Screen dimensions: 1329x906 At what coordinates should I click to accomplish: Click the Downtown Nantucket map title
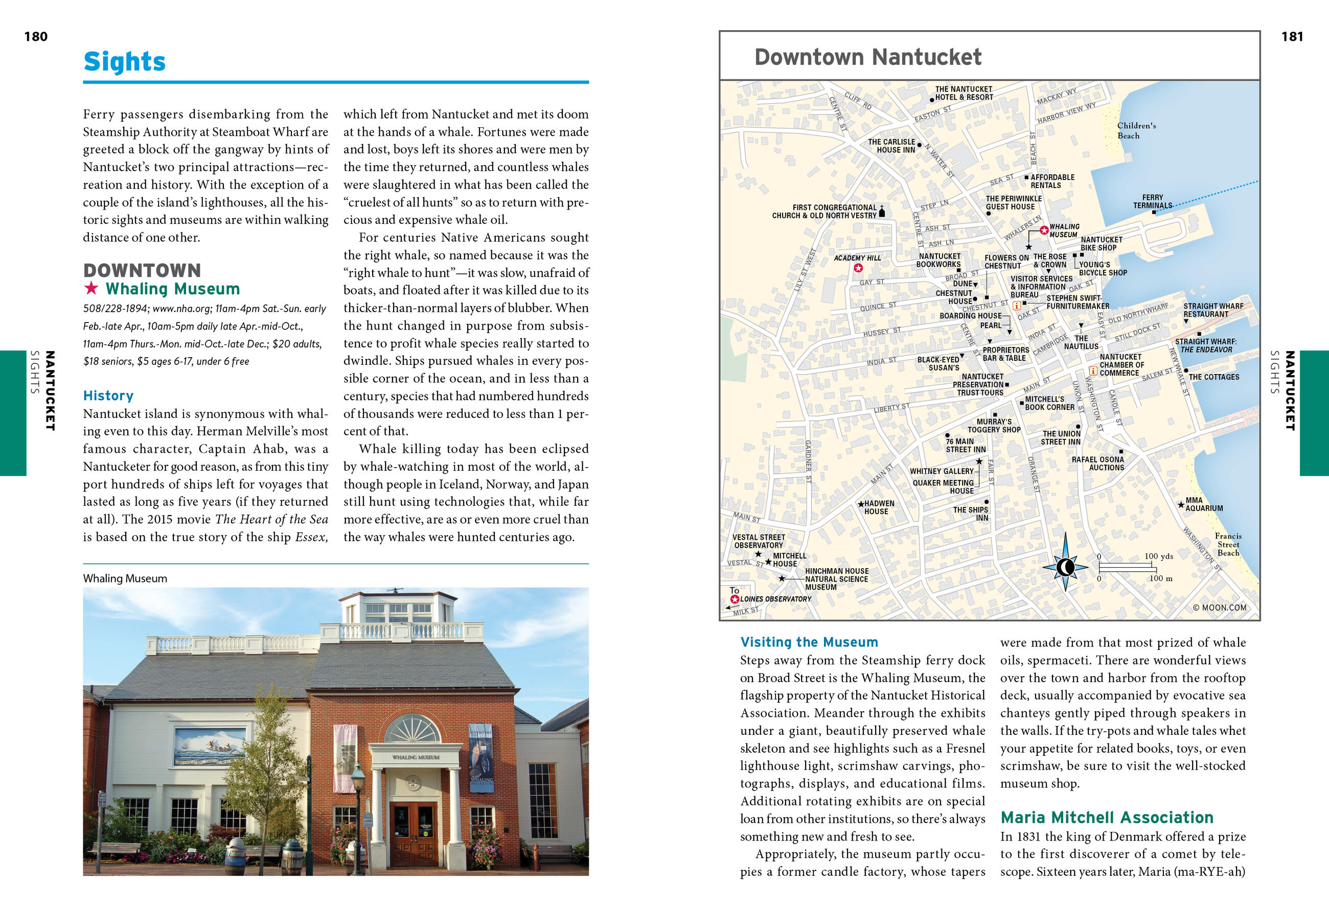(x=867, y=57)
